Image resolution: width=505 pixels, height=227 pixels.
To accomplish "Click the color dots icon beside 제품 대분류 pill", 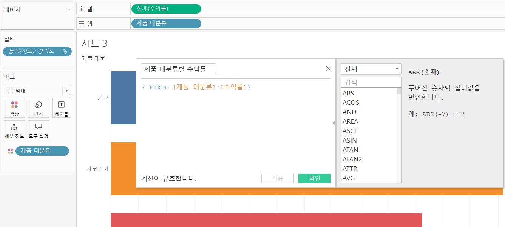I will point(11,151).
